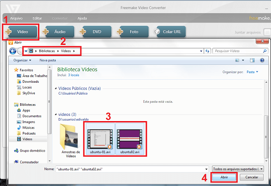This screenshot has width=271, height=186.
Task: Click the Foto add button
Action: [x=133, y=32]
